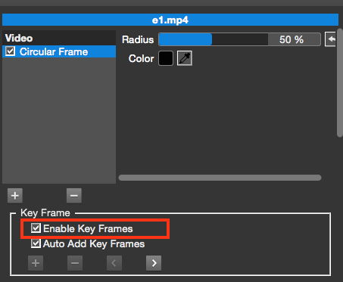Click the e1.mp4 clip title bar
Image resolution: width=343 pixels, height=282 pixels.
[170, 20]
